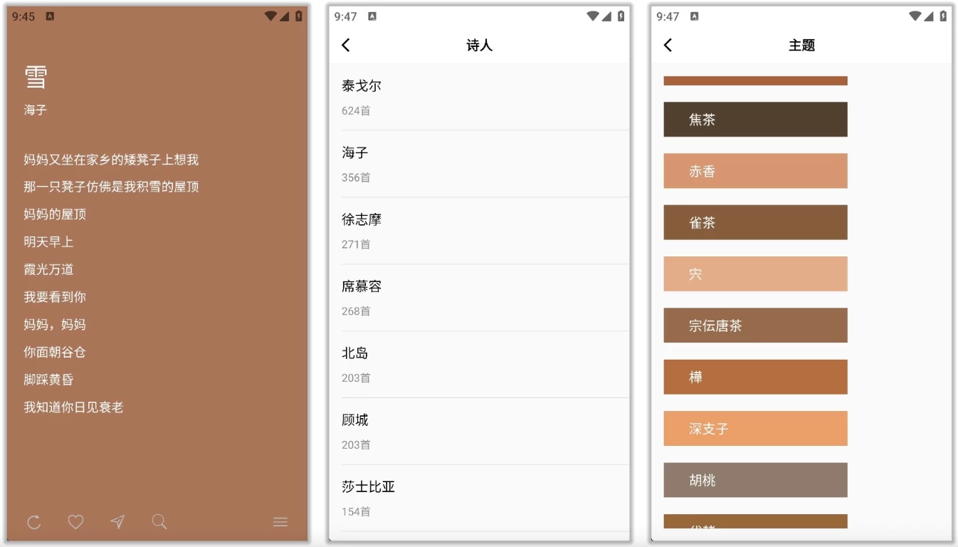Tap the refresh poem icon

(x=34, y=523)
